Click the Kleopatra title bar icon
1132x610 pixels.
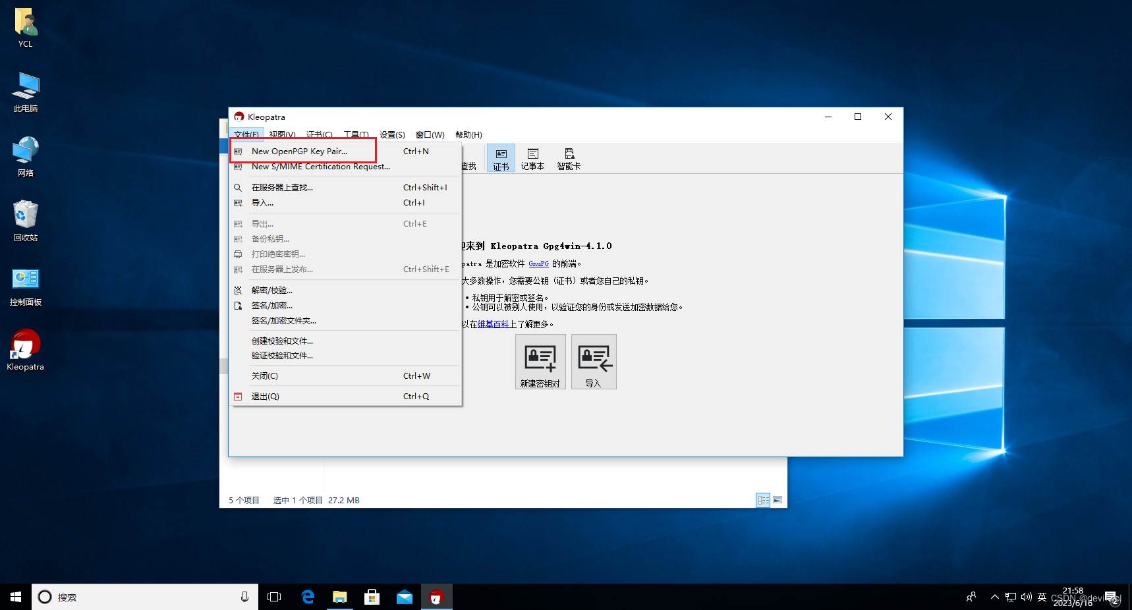click(239, 117)
